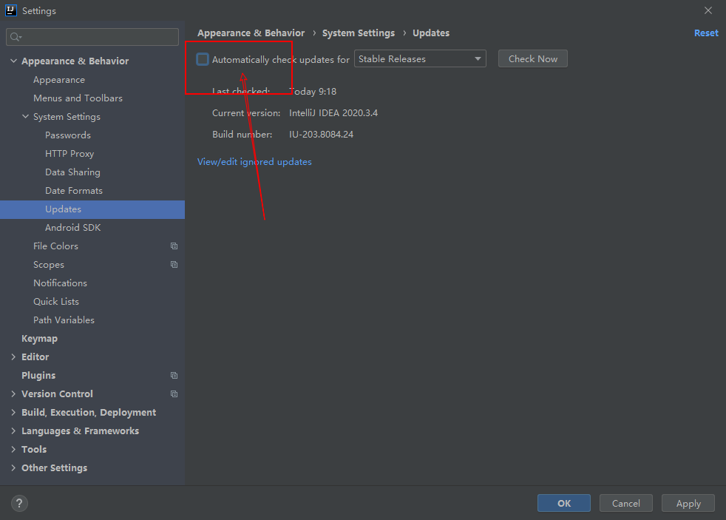Image resolution: width=726 pixels, height=520 pixels.
Task: Select File Colors settings page
Action: (55, 246)
